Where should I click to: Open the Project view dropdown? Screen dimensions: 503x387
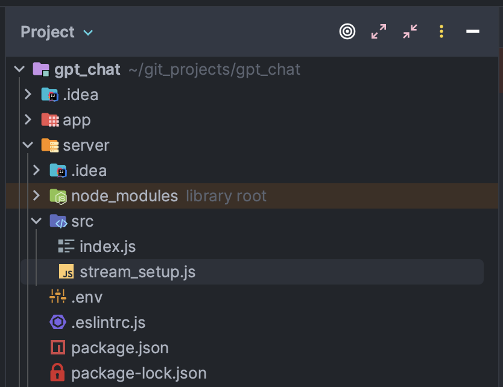[88, 33]
